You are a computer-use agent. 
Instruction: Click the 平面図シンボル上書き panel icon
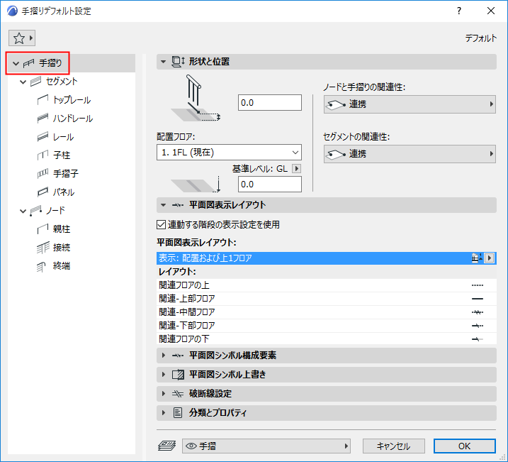point(178,375)
